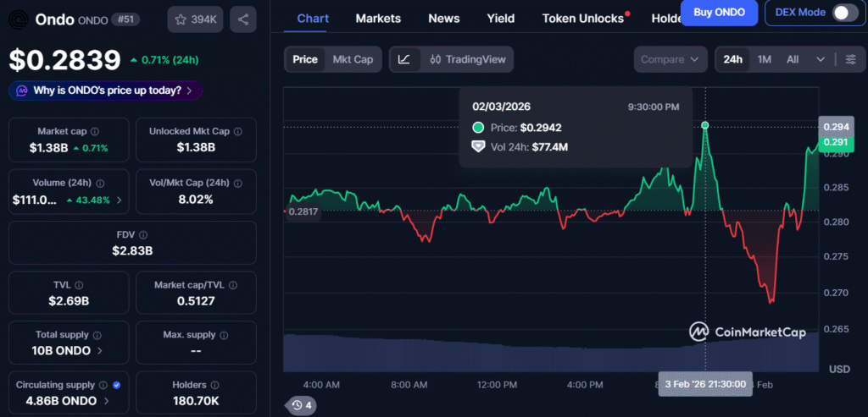
Task: Click the volume bars area of chart
Action: (551, 354)
